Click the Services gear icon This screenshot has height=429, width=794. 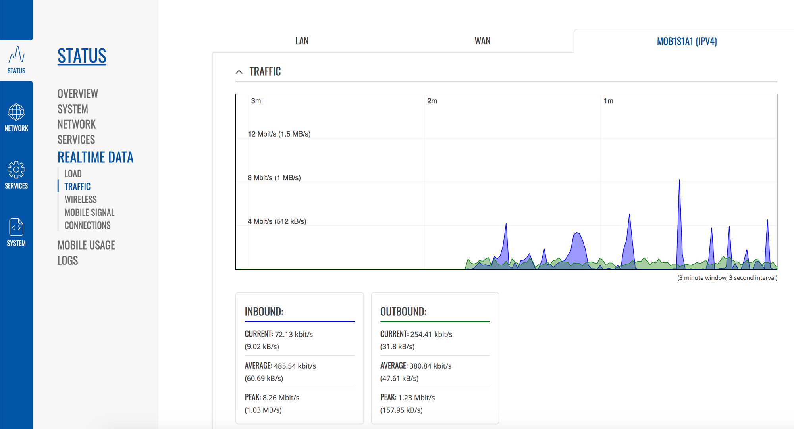(x=16, y=170)
